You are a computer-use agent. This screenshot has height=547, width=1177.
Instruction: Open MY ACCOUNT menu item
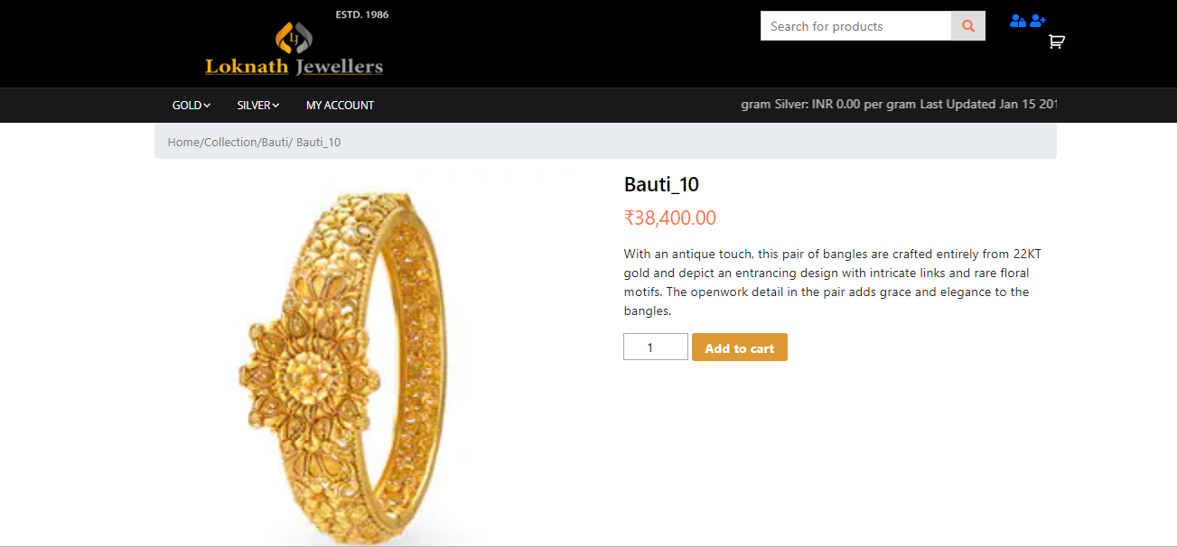click(x=340, y=106)
